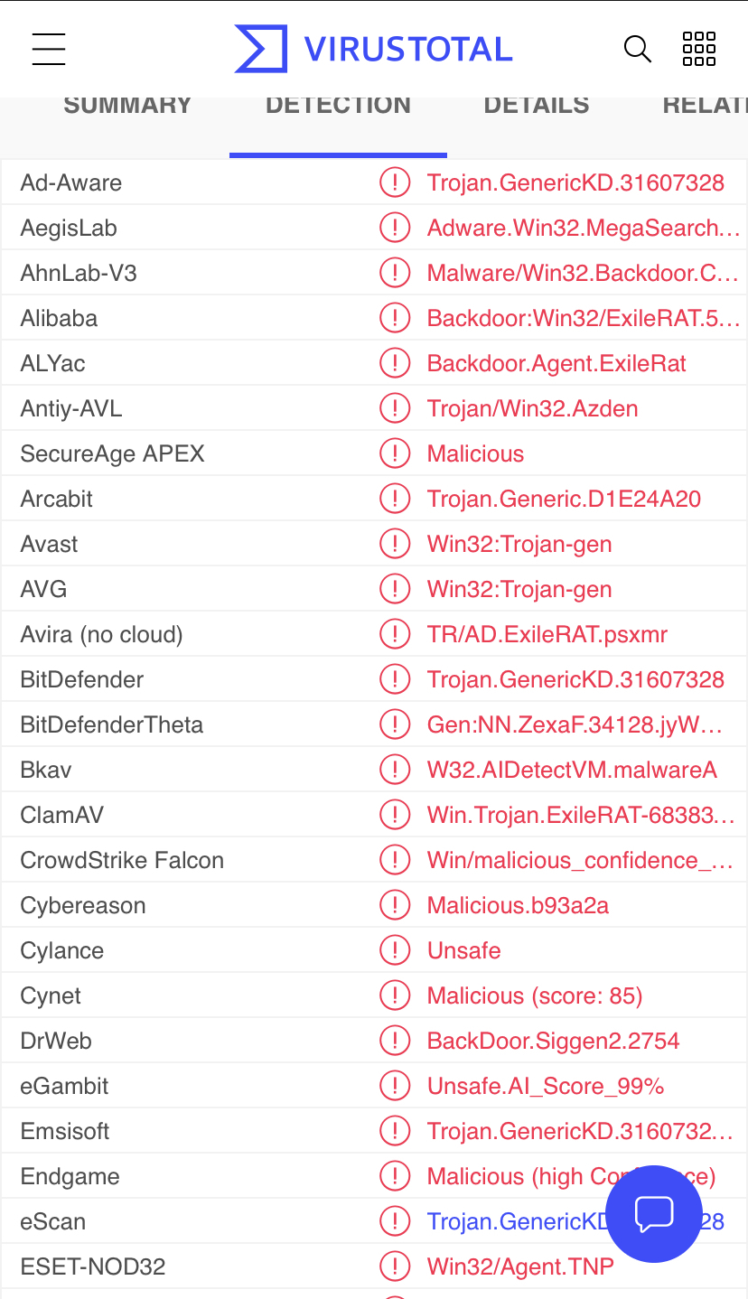Open the partially visible Relations tab
Viewport: 748px width, 1299px height.
705,106
